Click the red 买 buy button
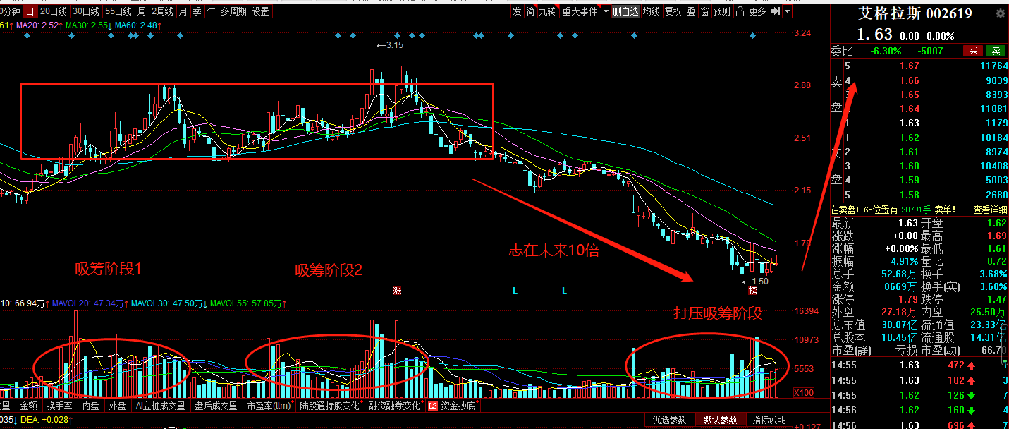Screen dimensions: 1009x429 point(973,51)
